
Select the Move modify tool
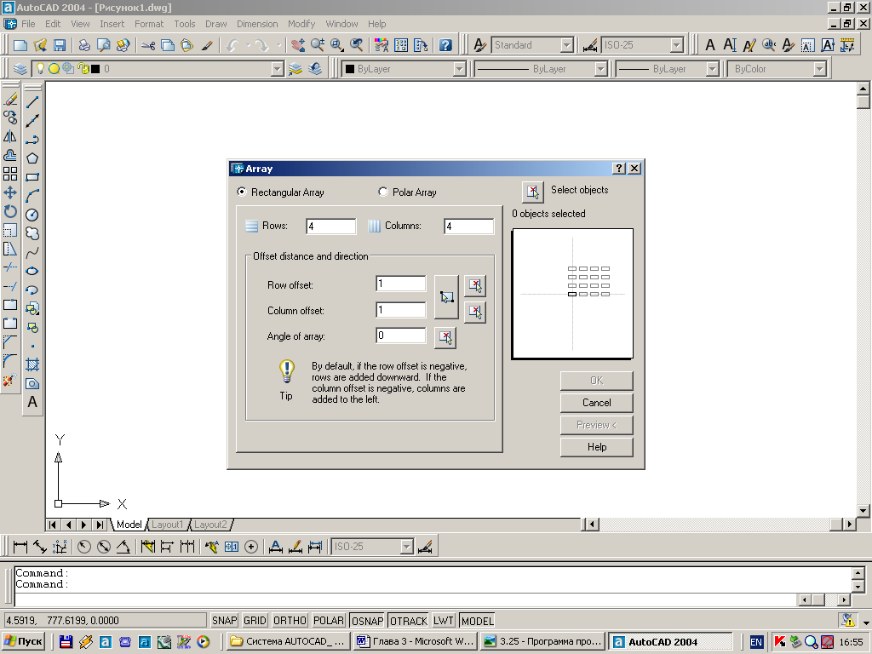click(x=10, y=193)
